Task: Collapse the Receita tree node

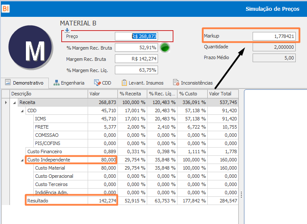Action: (x=15, y=103)
